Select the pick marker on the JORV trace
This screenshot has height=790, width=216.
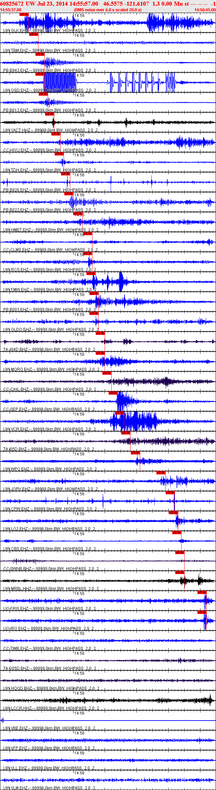tap(161, 473)
